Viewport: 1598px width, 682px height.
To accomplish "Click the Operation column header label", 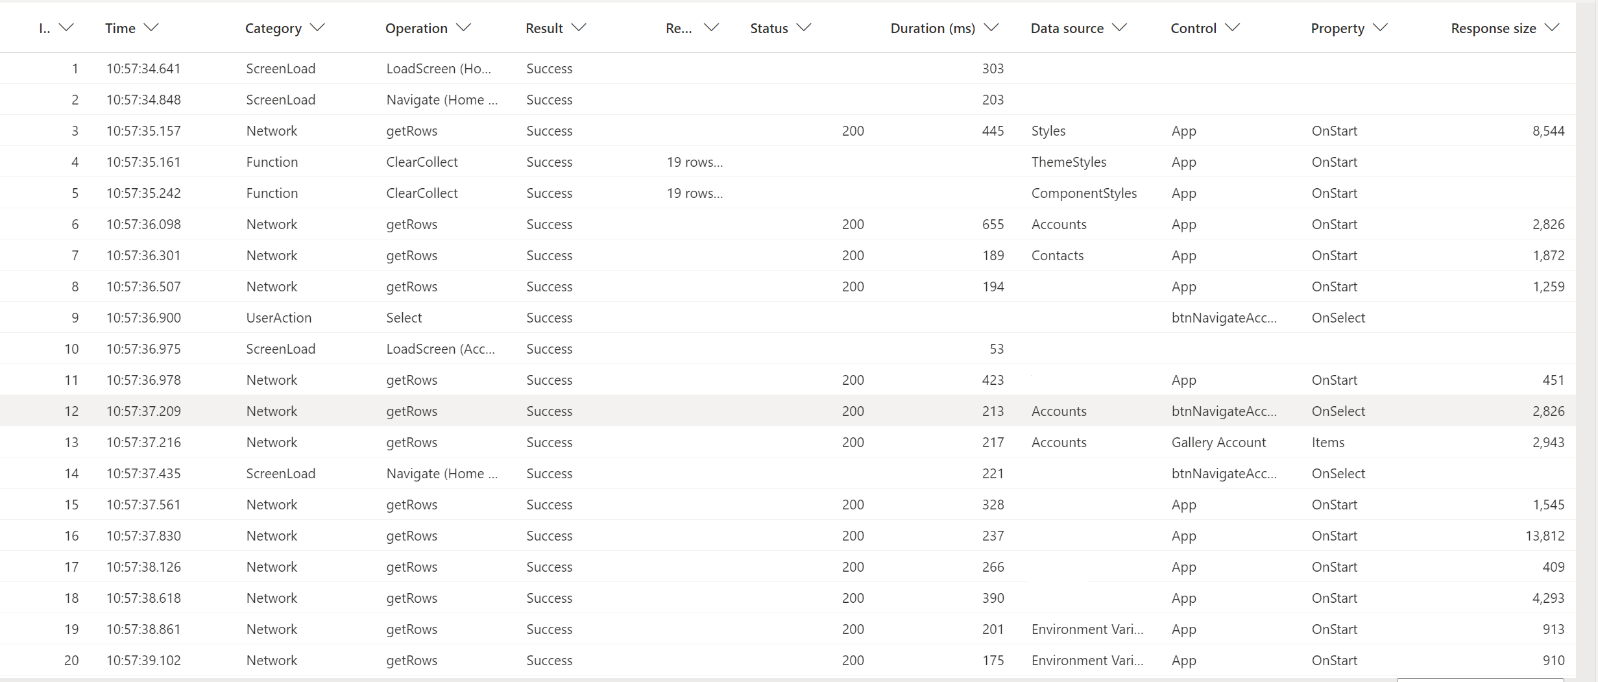I will [416, 29].
